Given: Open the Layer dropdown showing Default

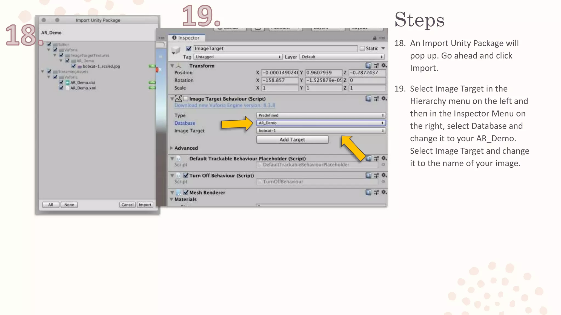Looking at the screenshot, I should point(342,57).
